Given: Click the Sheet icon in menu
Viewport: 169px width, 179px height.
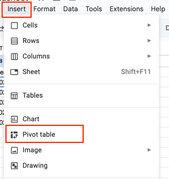Looking at the screenshot, I should tap(14, 72).
